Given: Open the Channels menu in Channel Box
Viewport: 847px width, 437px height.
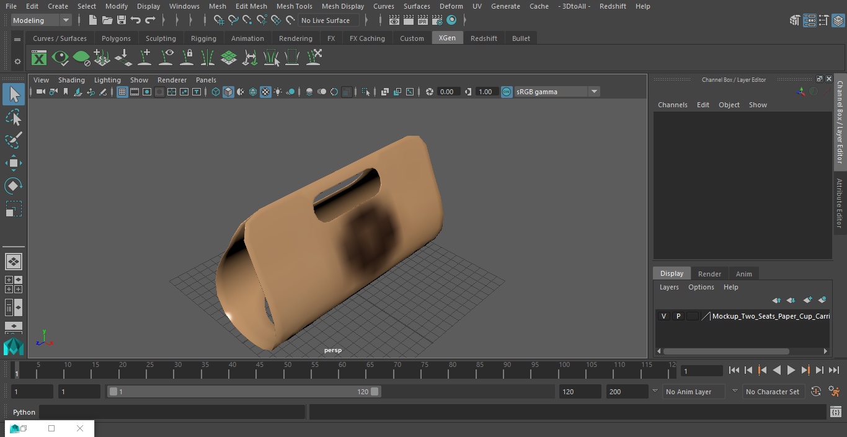Looking at the screenshot, I should point(672,105).
